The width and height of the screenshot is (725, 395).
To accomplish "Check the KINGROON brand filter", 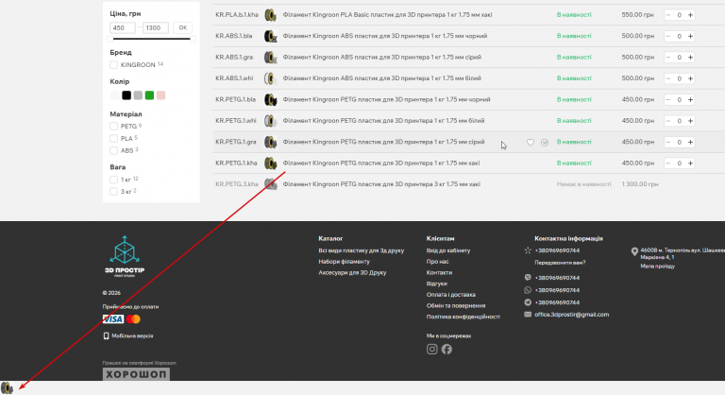I will coord(113,65).
